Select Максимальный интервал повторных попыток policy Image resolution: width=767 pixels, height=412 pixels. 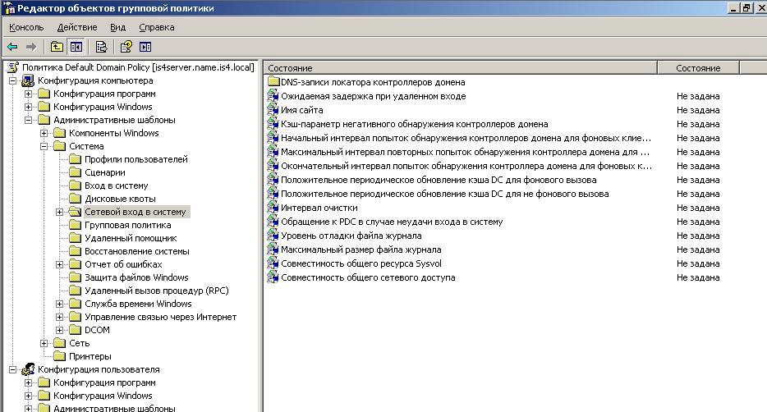click(x=465, y=152)
